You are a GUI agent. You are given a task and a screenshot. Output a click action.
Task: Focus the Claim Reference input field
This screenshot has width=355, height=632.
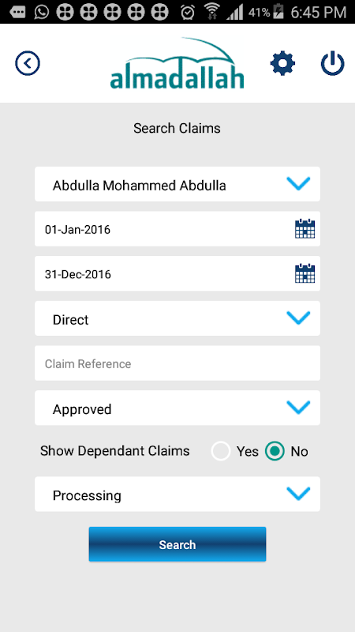[177, 363]
